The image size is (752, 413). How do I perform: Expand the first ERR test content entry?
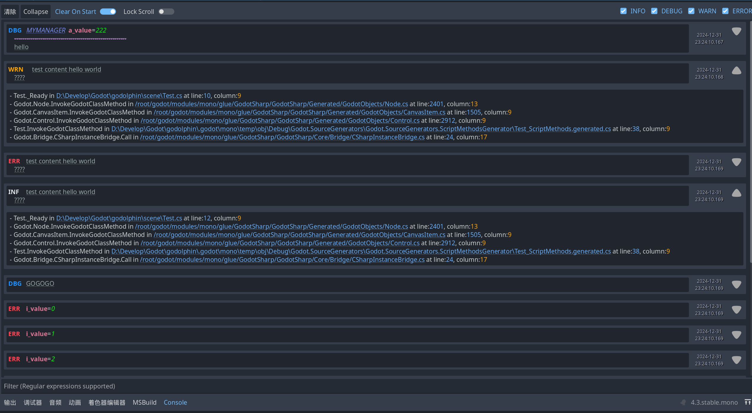click(736, 162)
